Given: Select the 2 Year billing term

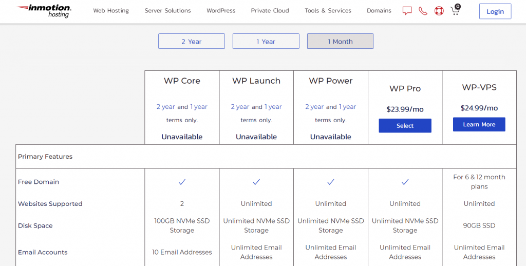Looking at the screenshot, I should (x=191, y=42).
